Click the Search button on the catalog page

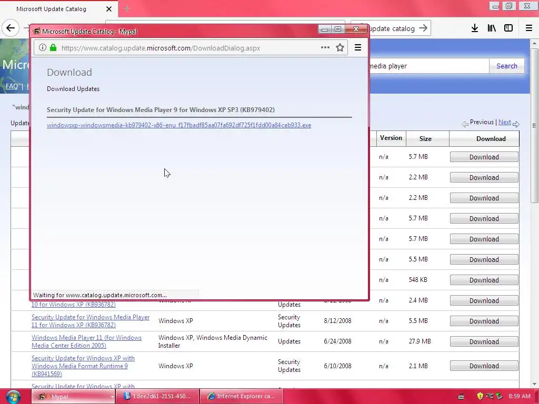pos(507,66)
